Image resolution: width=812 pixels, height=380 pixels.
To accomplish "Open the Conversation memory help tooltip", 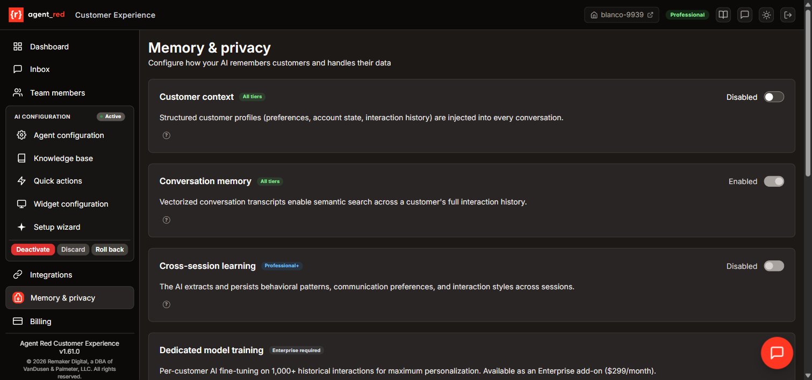I will (x=166, y=220).
